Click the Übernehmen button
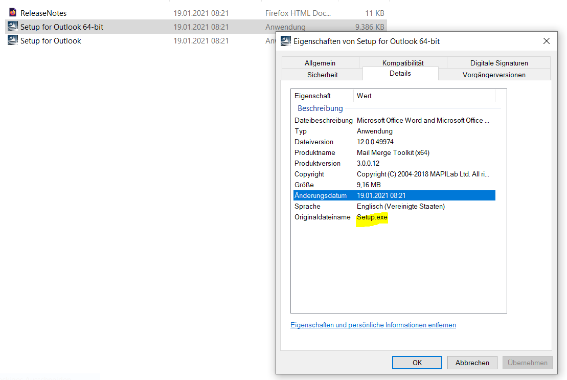This screenshot has width=567, height=380. (527, 362)
